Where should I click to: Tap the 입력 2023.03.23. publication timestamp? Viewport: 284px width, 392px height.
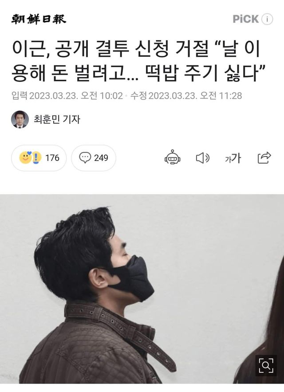coord(67,96)
